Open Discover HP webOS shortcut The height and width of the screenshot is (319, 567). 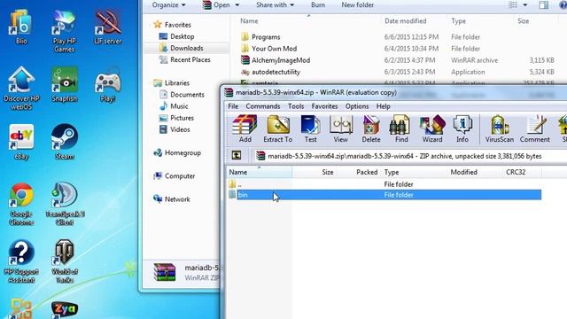[21, 89]
